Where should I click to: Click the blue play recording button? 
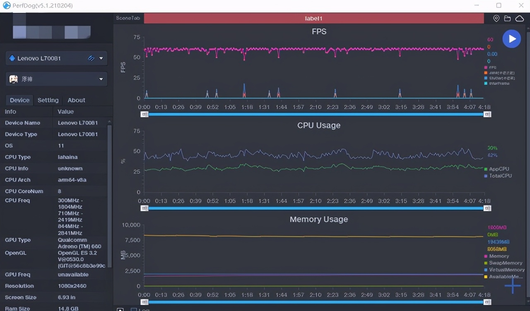512,39
